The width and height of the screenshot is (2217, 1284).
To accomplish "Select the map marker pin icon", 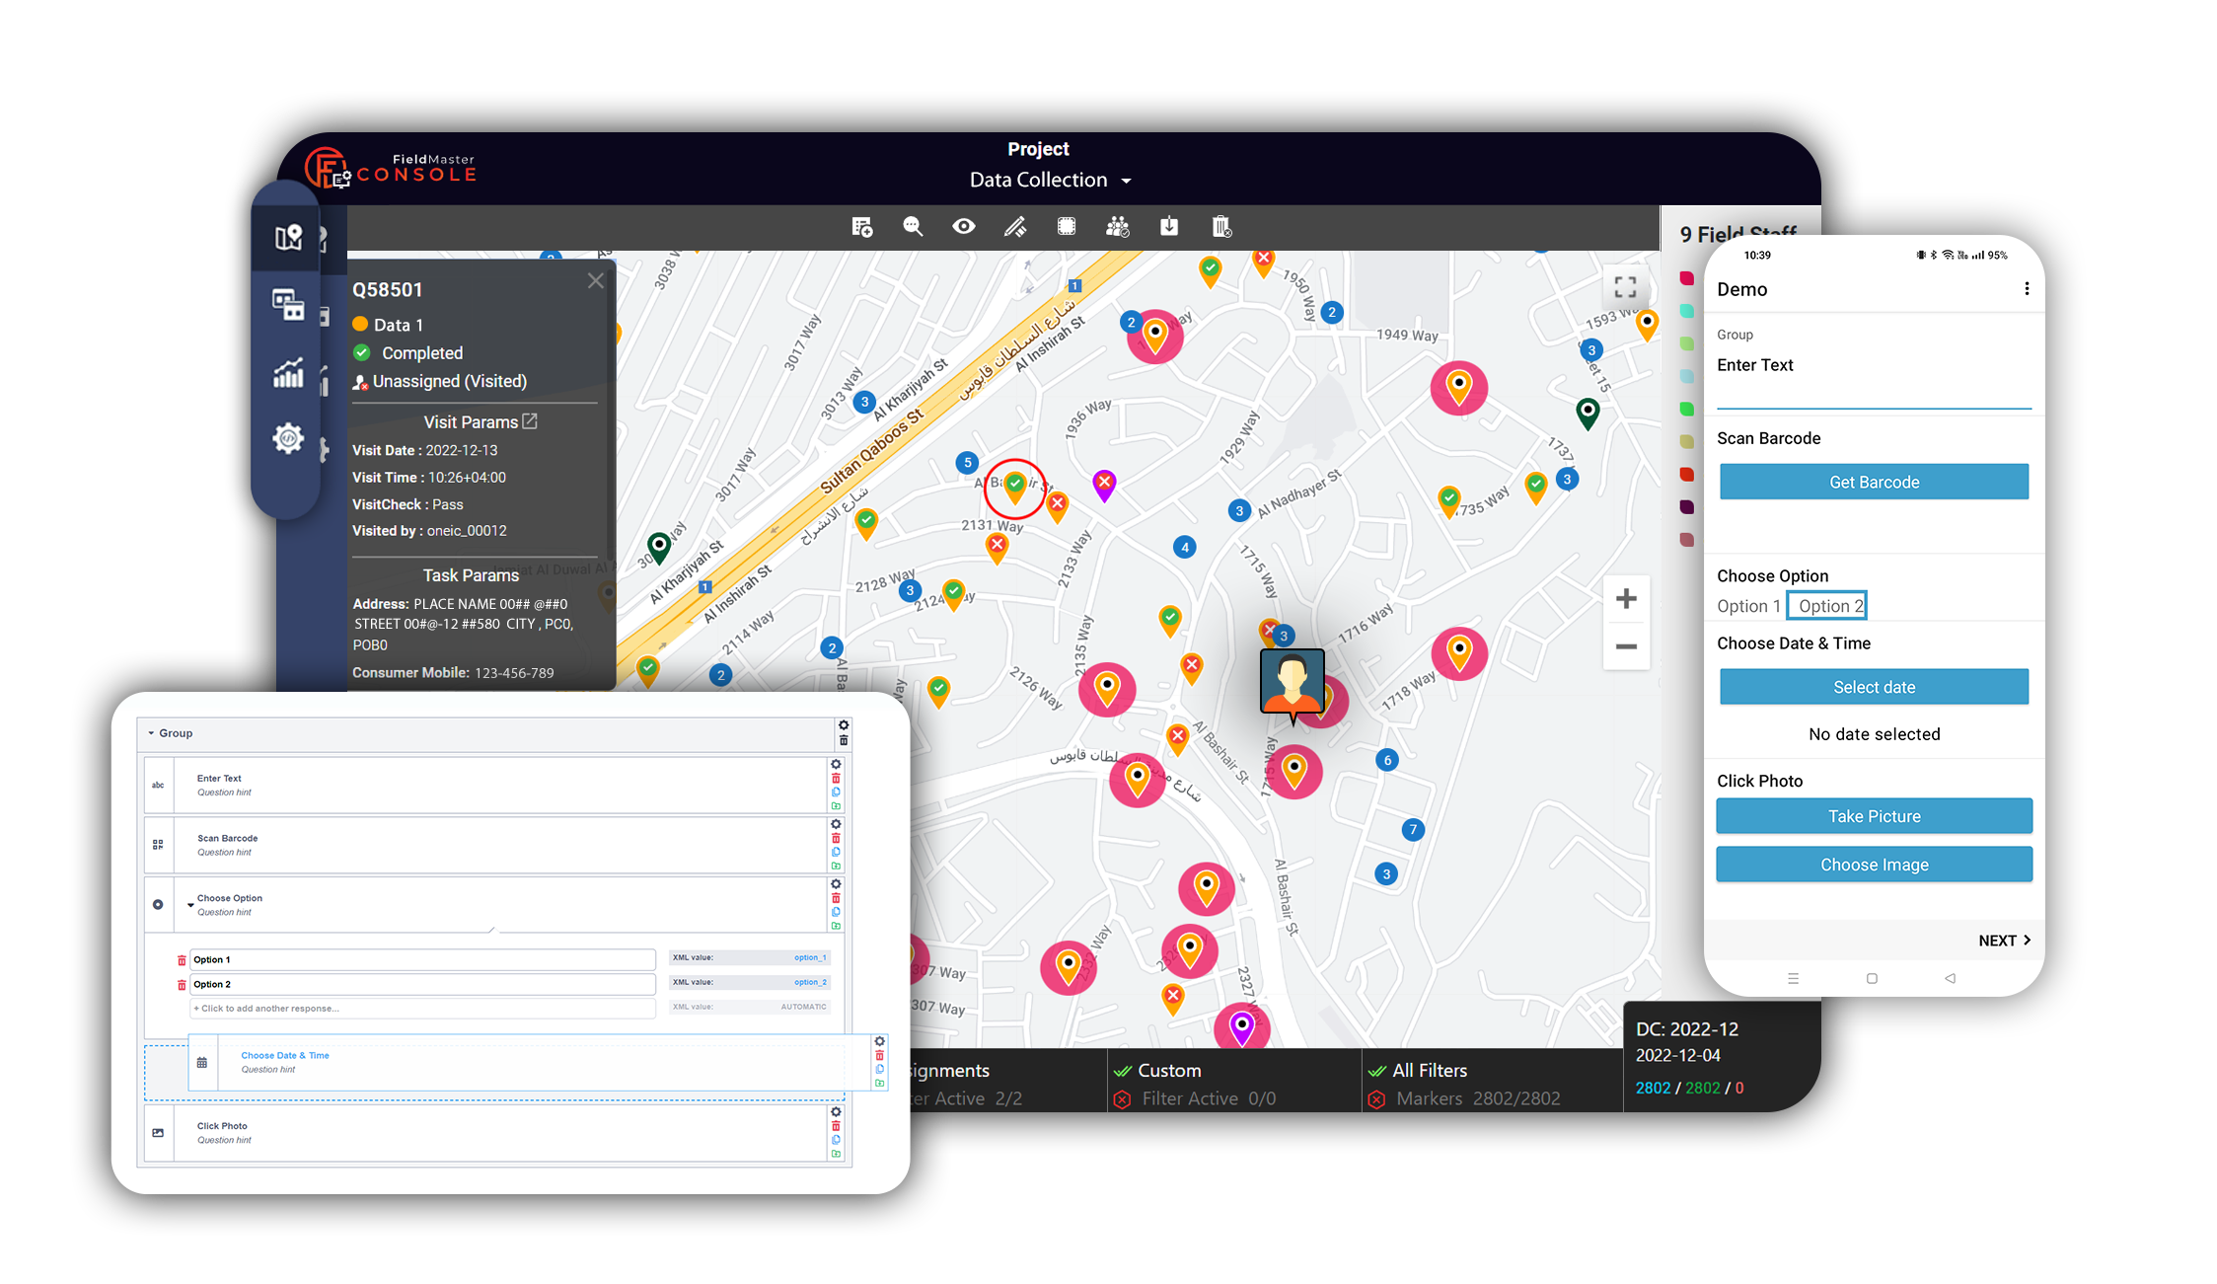I will [x=292, y=240].
